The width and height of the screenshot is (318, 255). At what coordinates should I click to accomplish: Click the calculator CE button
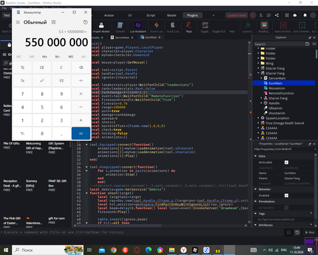click(x=42, y=68)
